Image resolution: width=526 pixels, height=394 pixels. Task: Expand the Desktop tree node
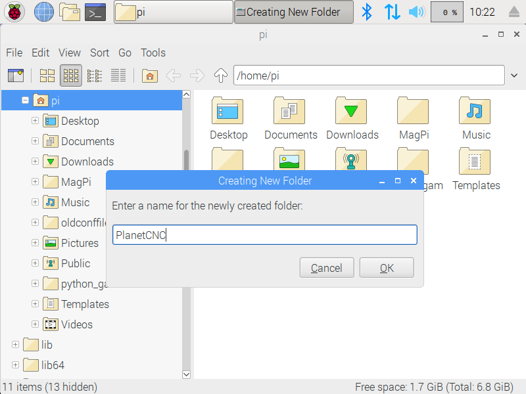36,121
